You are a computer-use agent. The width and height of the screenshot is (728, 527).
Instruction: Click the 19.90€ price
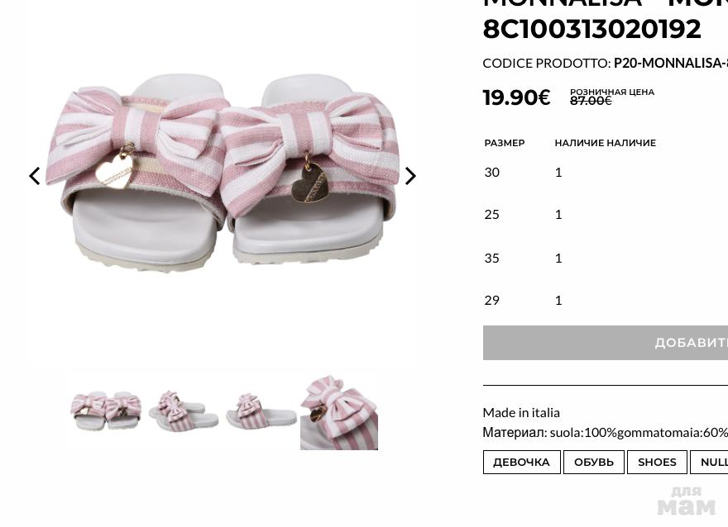(516, 97)
